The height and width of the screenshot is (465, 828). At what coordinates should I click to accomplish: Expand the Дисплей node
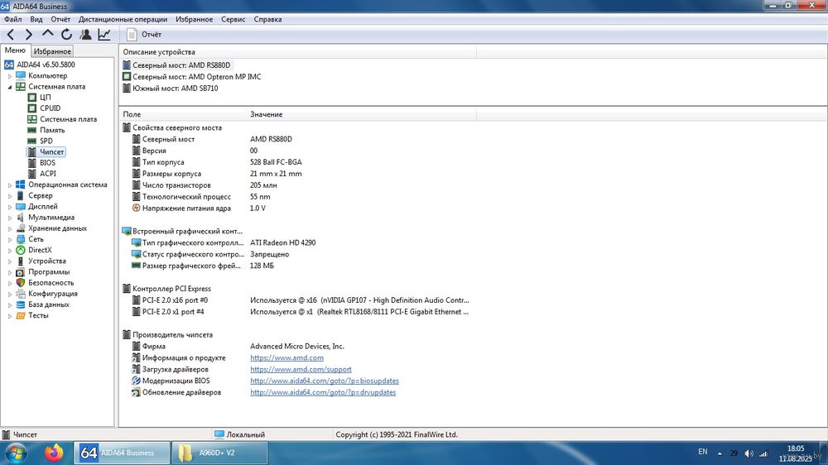tap(9, 206)
